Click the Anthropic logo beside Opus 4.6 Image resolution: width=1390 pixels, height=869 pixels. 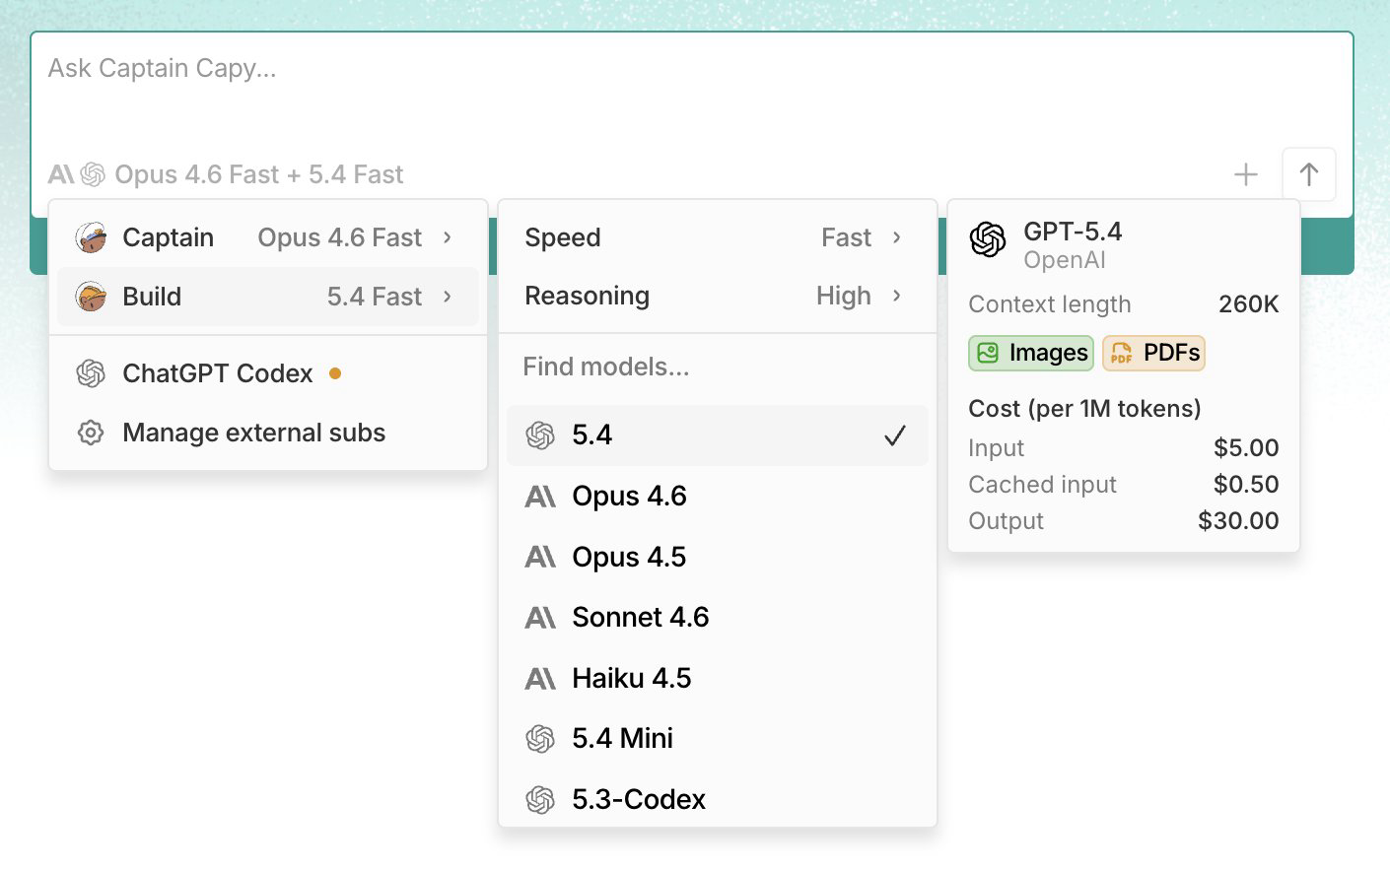pos(540,496)
